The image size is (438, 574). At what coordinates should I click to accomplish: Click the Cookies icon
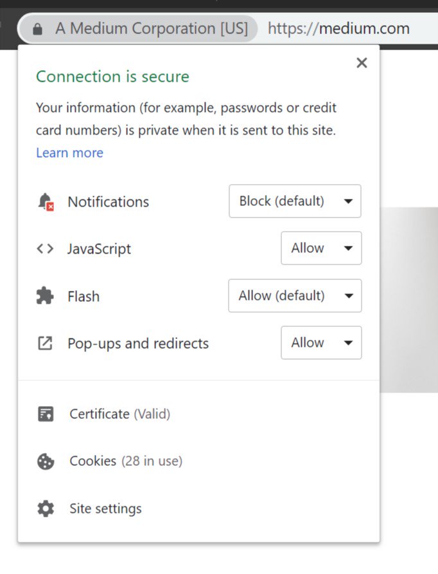coord(46,461)
